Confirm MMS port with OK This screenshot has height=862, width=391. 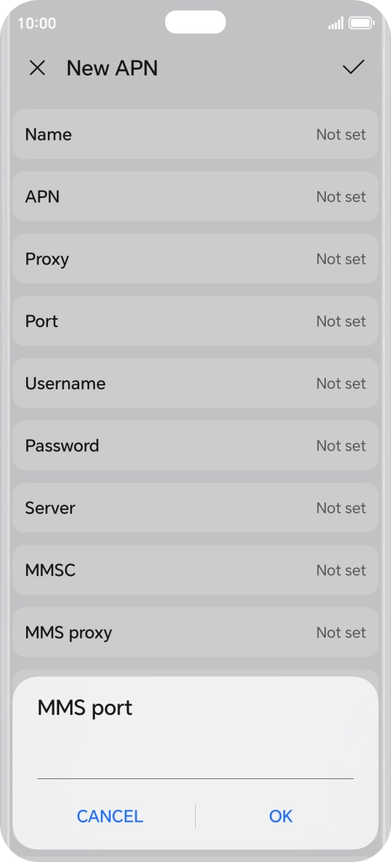coord(280,816)
